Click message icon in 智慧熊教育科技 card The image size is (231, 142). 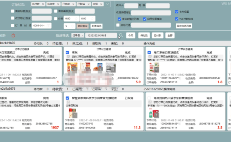coord(68,102)
